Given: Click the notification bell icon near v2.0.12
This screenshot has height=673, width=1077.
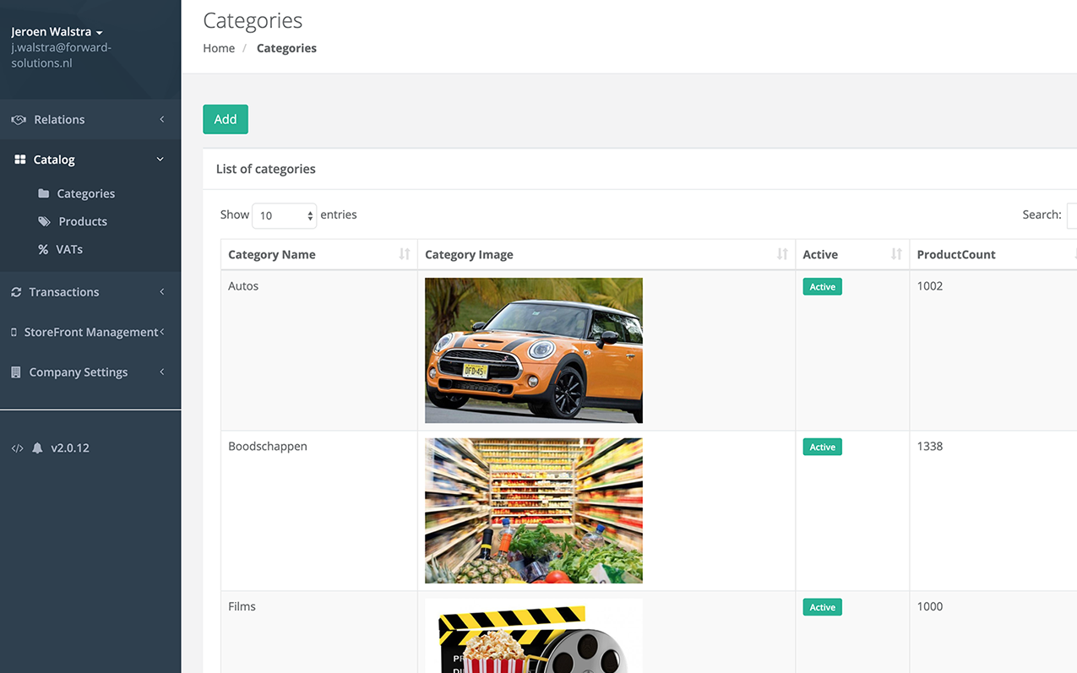Looking at the screenshot, I should click(x=36, y=448).
